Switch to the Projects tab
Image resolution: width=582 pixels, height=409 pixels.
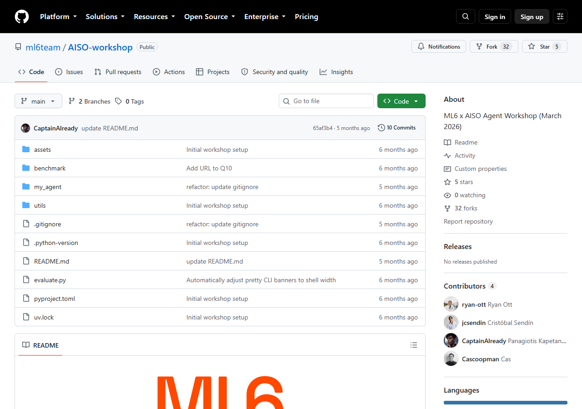click(x=213, y=72)
